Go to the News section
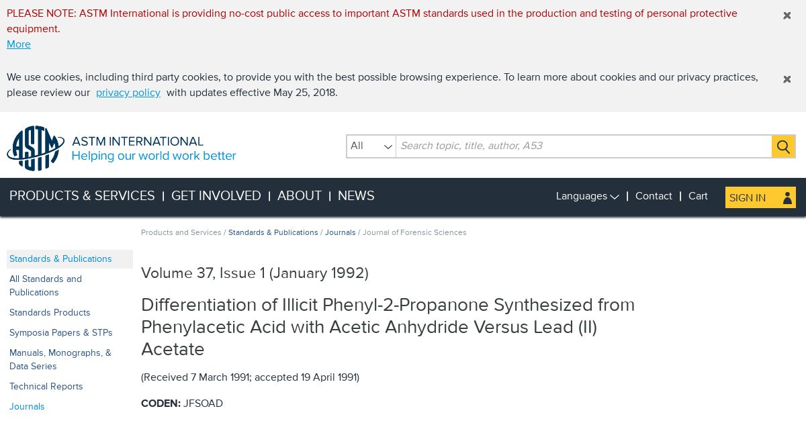This screenshot has width=806, height=423. pos(356,196)
